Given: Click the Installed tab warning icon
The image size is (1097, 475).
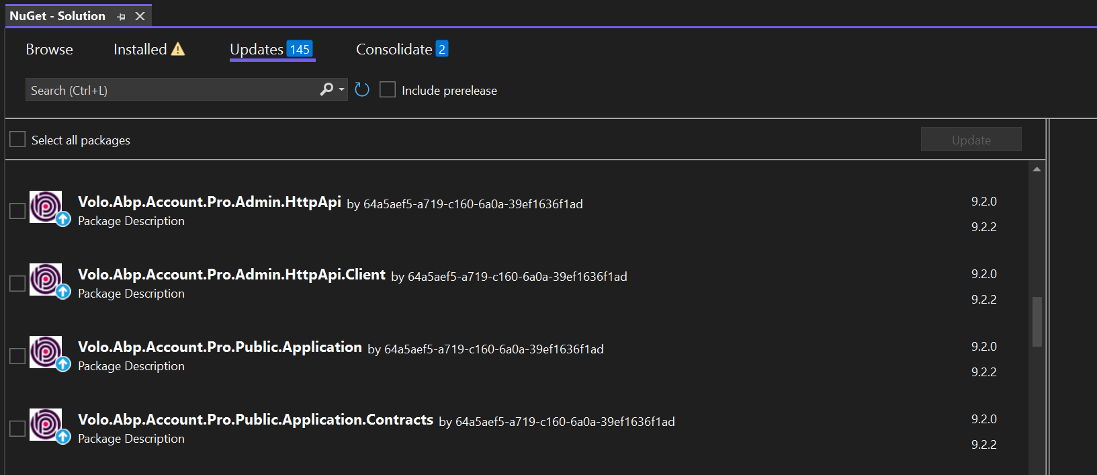Looking at the screenshot, I should pyautogui.click(x=178, y=49).
